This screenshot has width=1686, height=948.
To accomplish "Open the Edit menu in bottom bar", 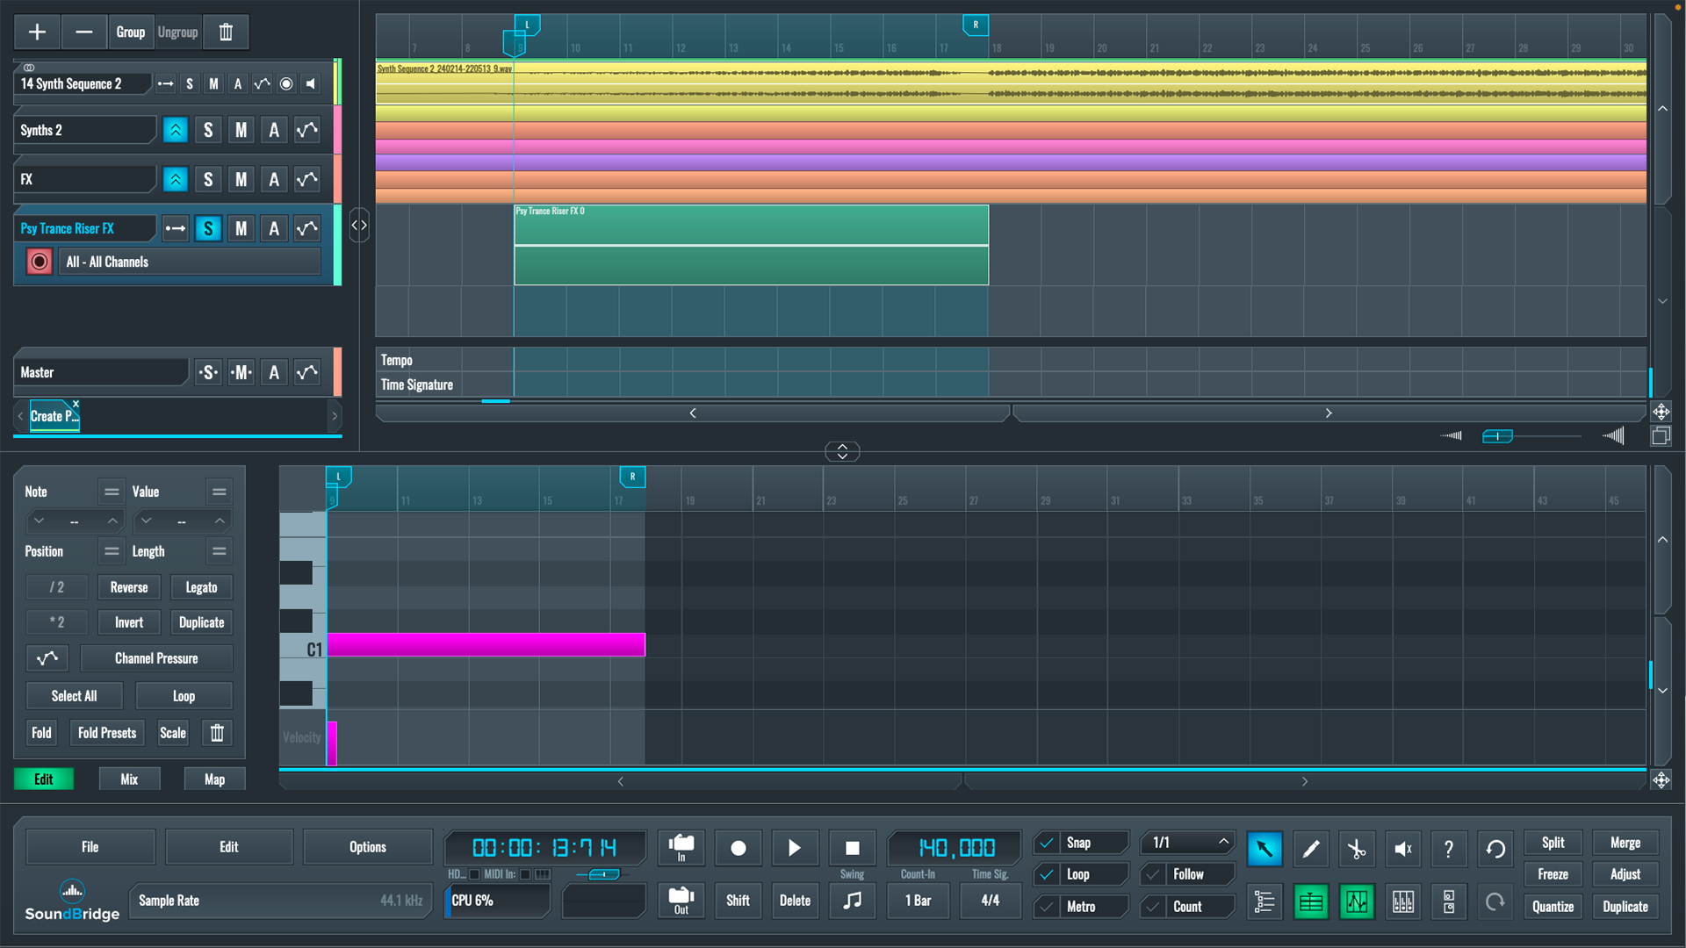I will click(229, 847).
